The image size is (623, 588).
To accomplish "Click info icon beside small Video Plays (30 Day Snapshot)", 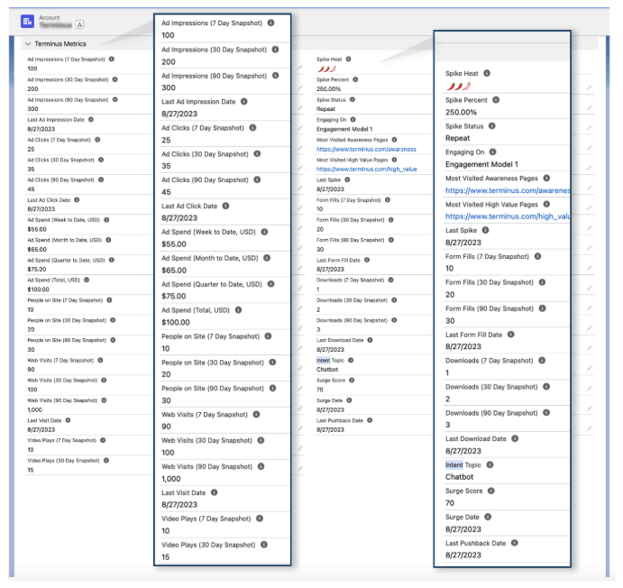I will pos(106,461).
